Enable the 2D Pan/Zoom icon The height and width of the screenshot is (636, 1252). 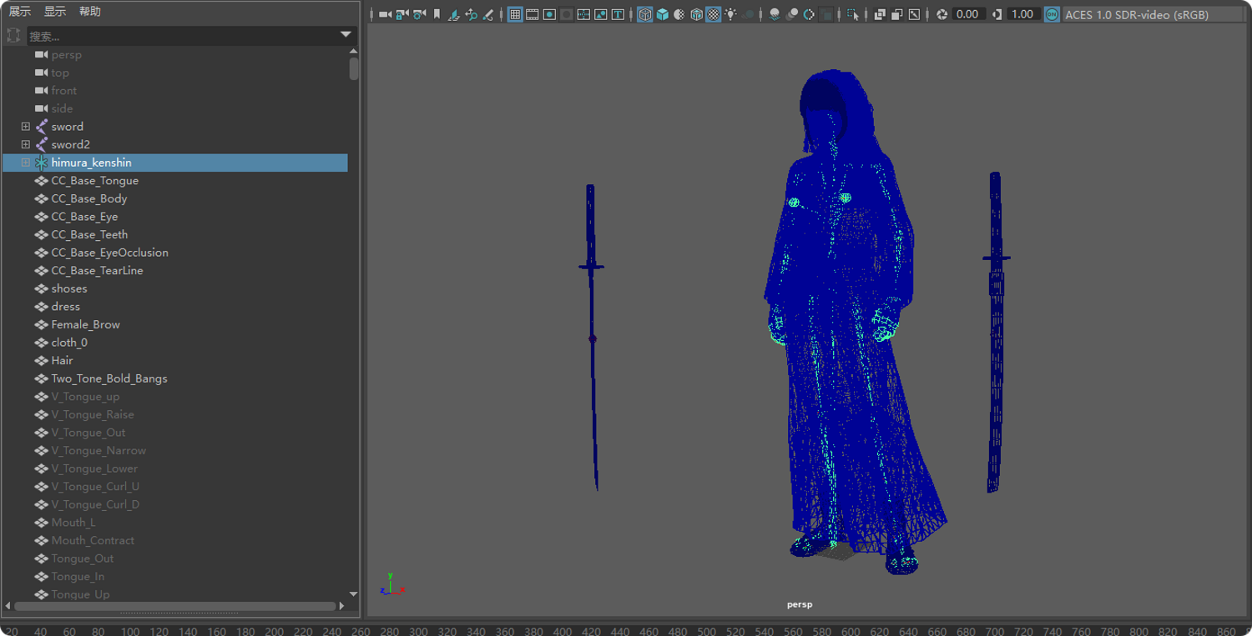[471, 14]
